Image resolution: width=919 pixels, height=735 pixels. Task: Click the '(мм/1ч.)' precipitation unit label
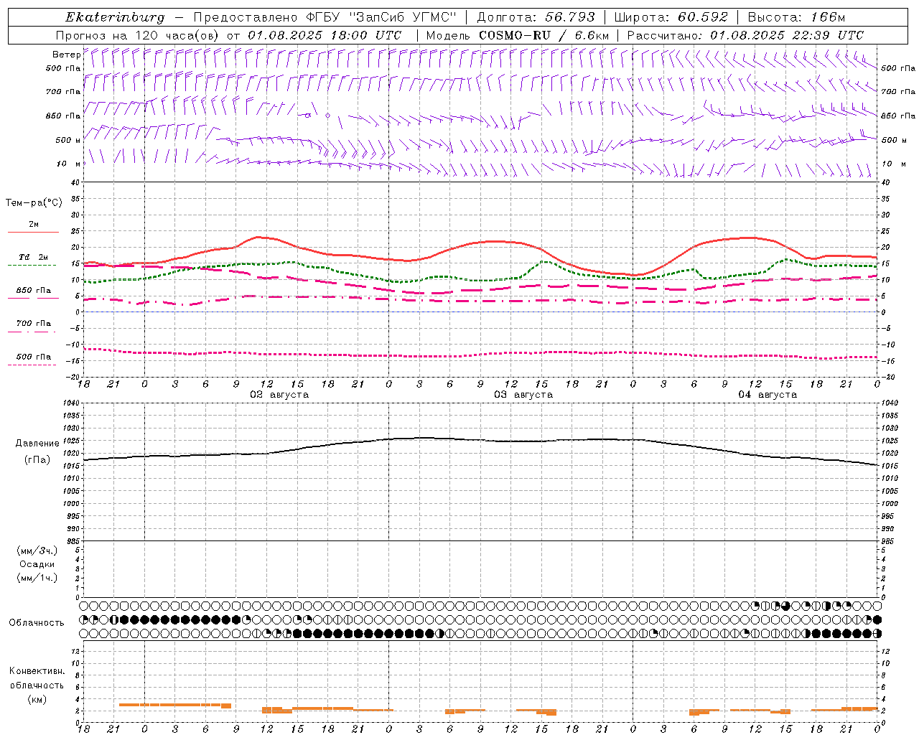pos(37,578)
